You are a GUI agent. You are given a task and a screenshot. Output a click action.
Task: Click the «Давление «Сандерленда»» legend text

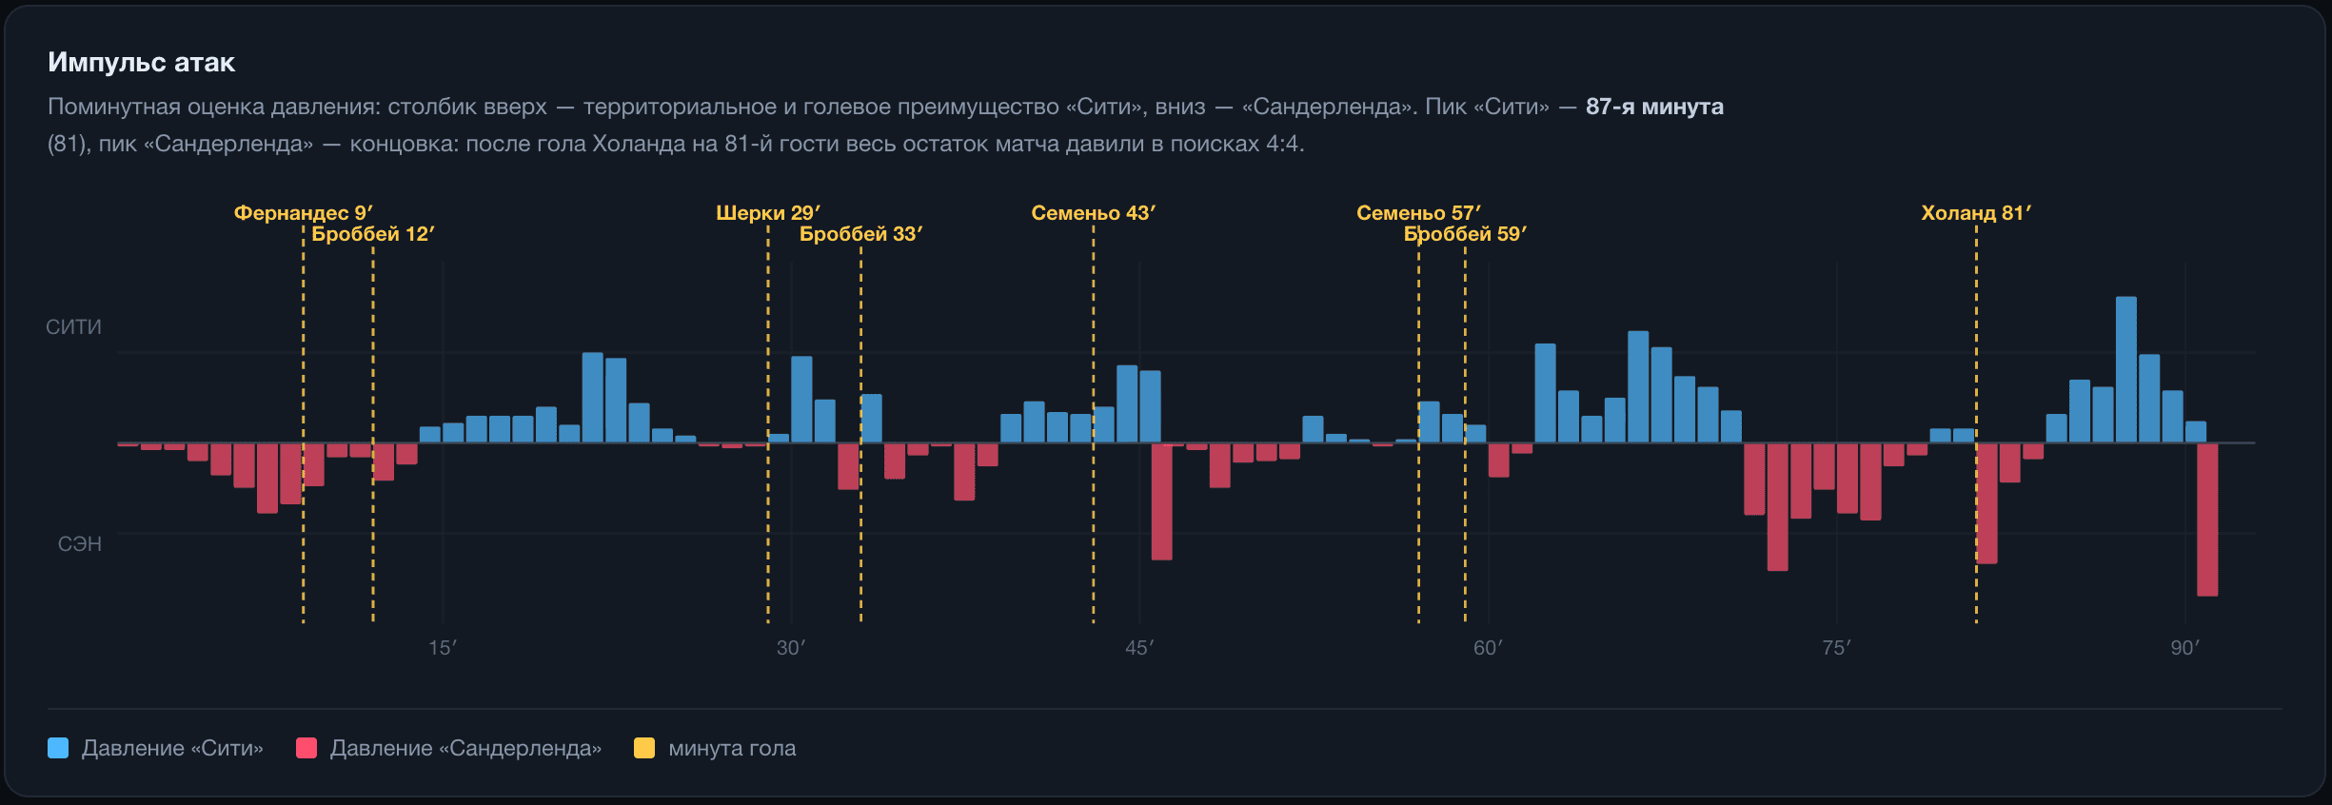[465, 748]
